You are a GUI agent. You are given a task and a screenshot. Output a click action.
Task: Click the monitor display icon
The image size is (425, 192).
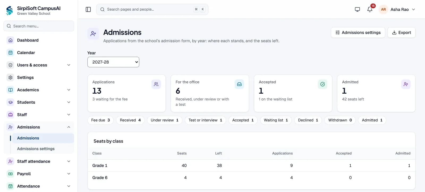click(x=357, y=9)
